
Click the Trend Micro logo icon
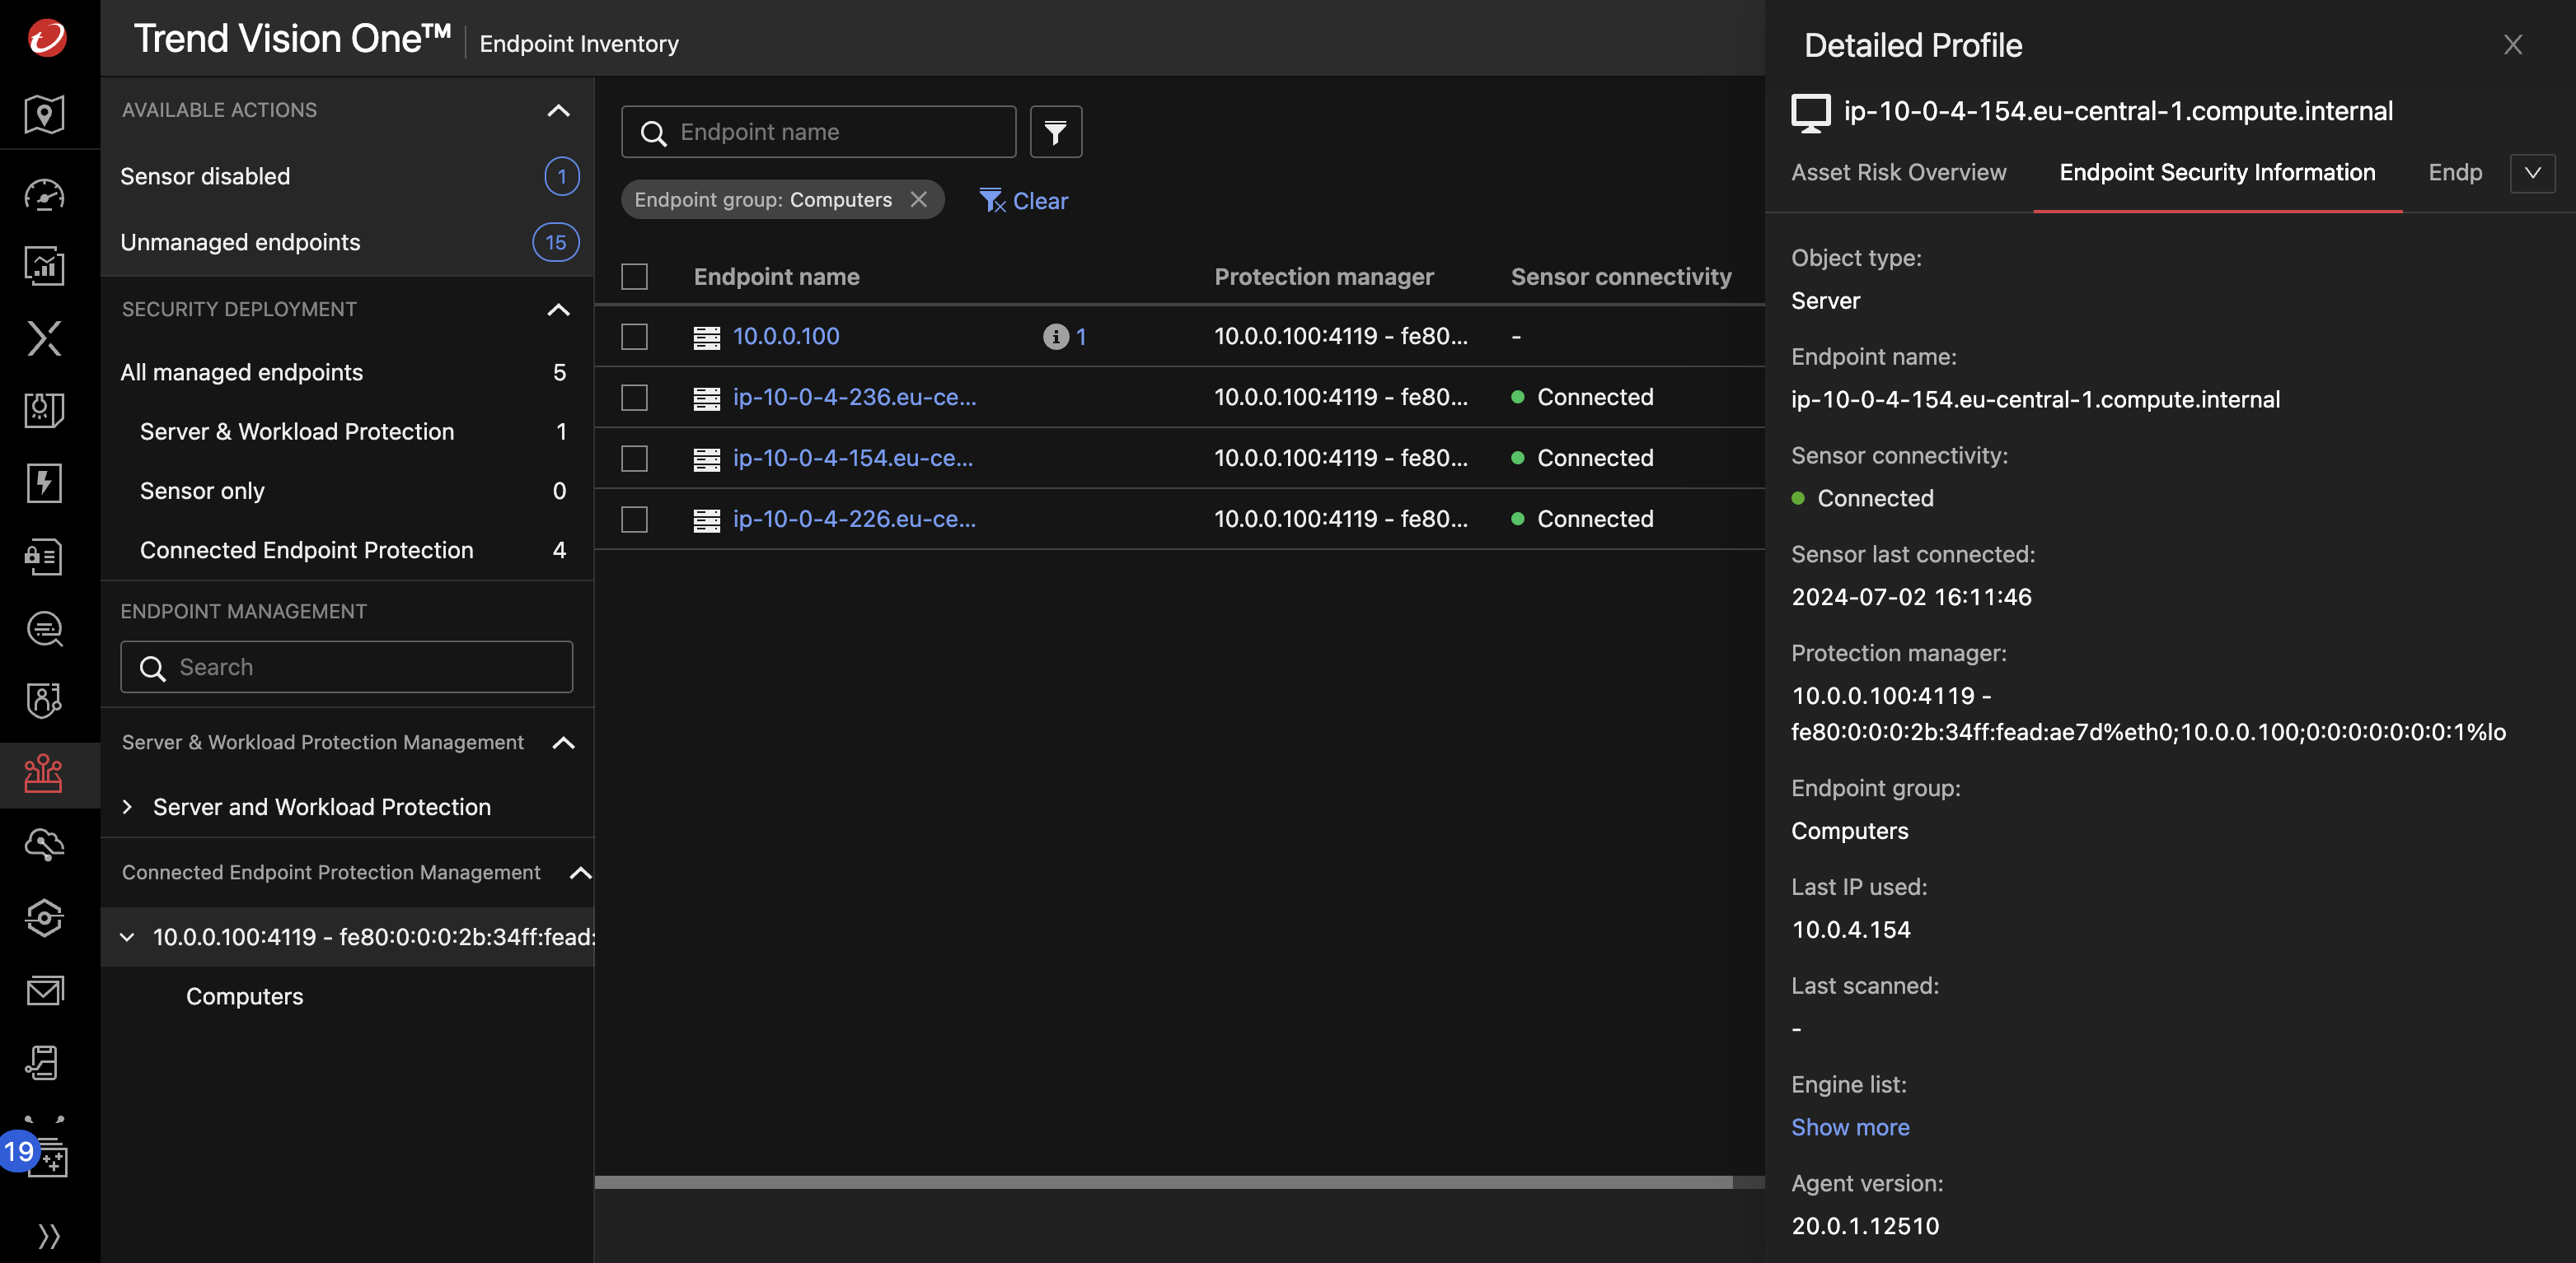[46, 38]
